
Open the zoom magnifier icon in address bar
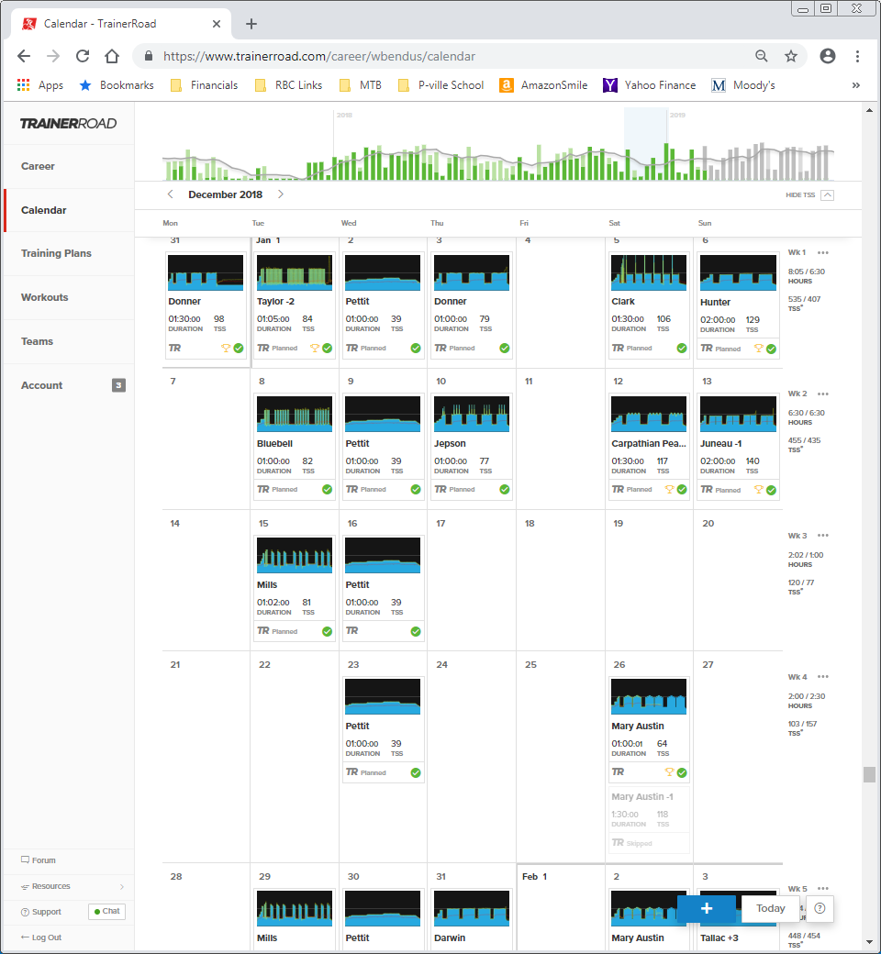click(761, 56)
